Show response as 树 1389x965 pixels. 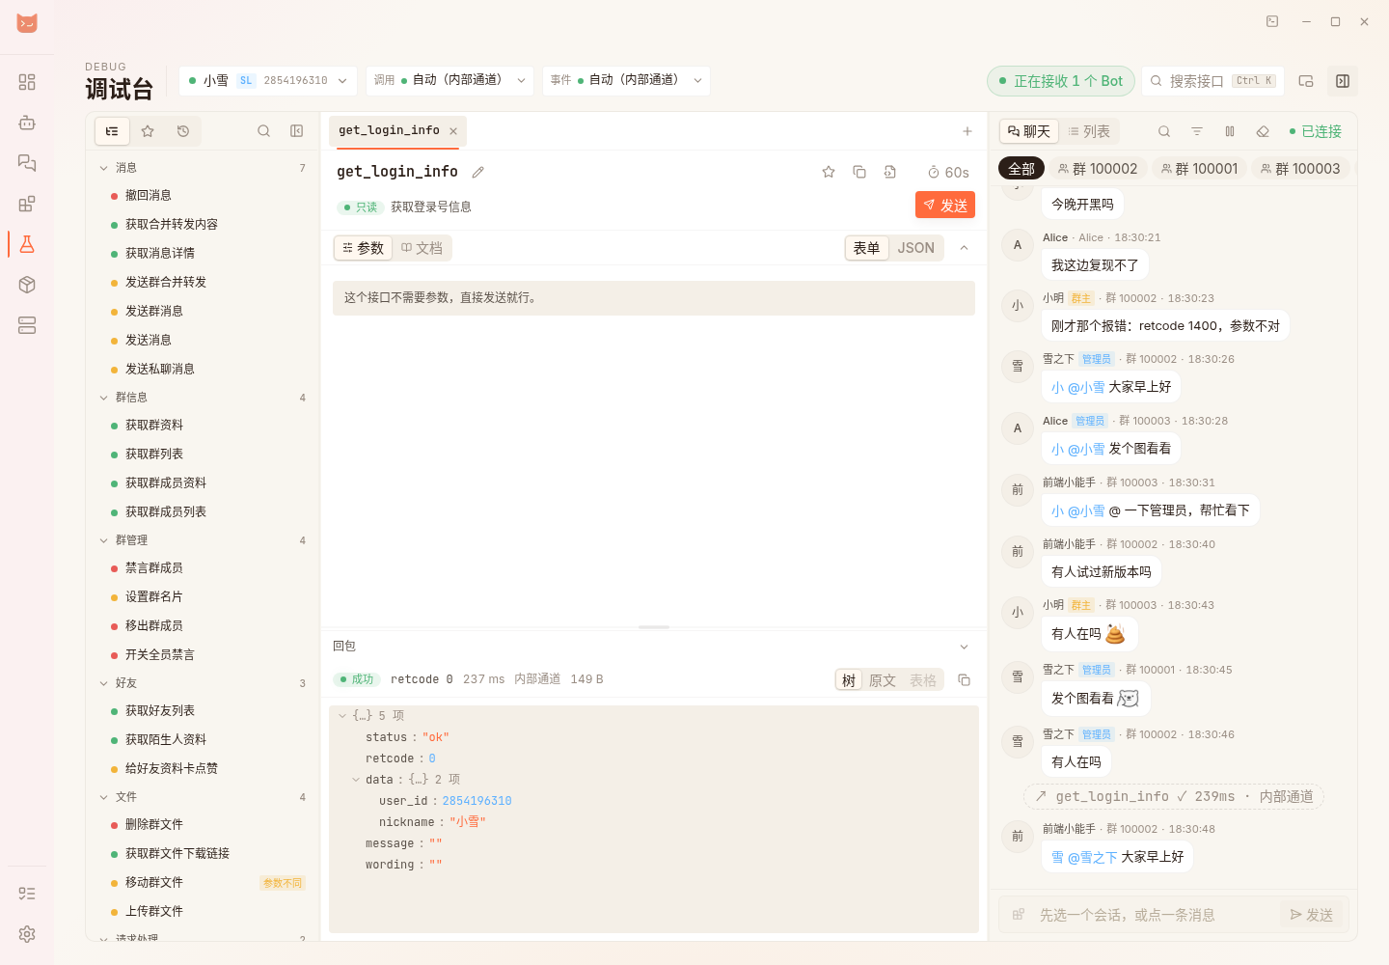[849, 680]
